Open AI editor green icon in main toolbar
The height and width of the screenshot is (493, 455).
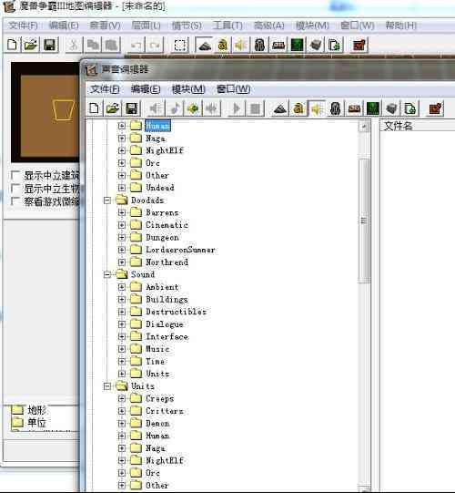pos(297,45)
